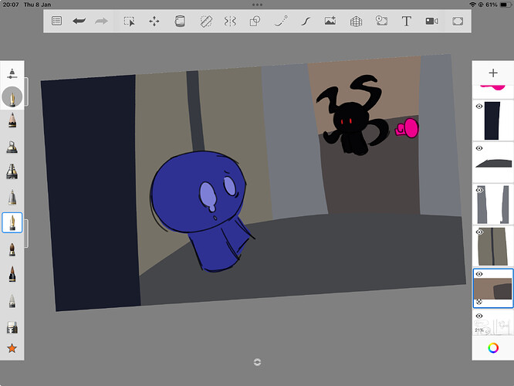Add a new layer with plus button

coord(492,73)
